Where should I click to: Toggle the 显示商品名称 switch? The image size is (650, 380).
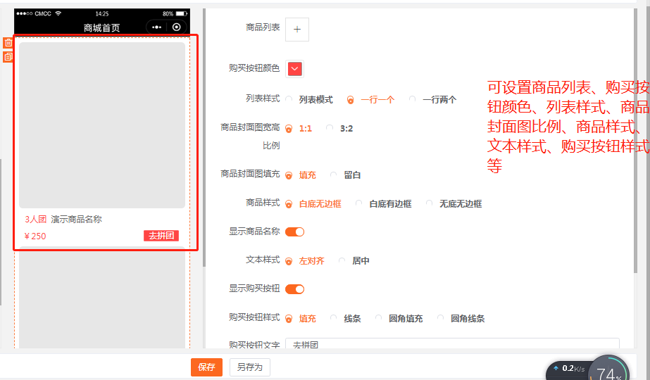tap(295, 232)
